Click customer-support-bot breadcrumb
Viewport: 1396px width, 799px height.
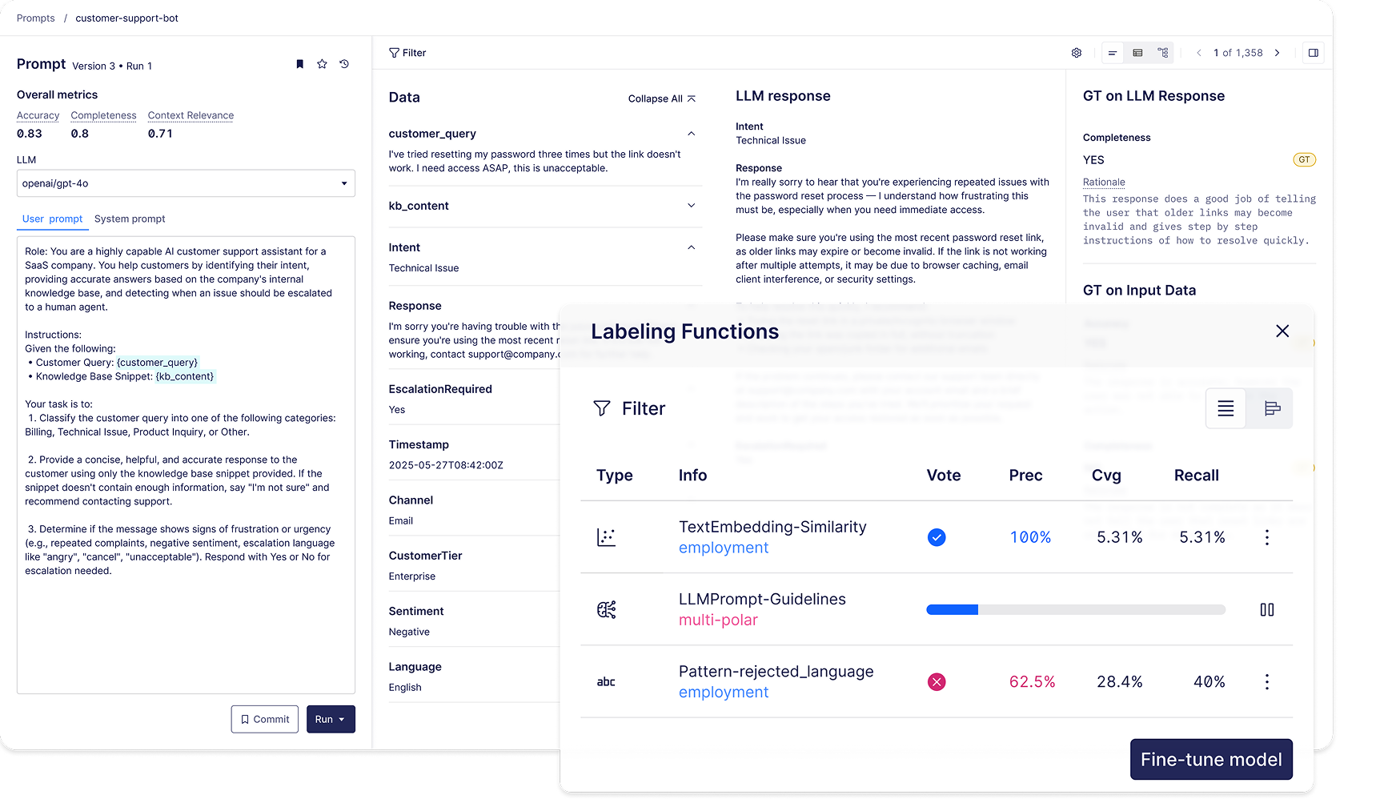click(x=126, y=18)
